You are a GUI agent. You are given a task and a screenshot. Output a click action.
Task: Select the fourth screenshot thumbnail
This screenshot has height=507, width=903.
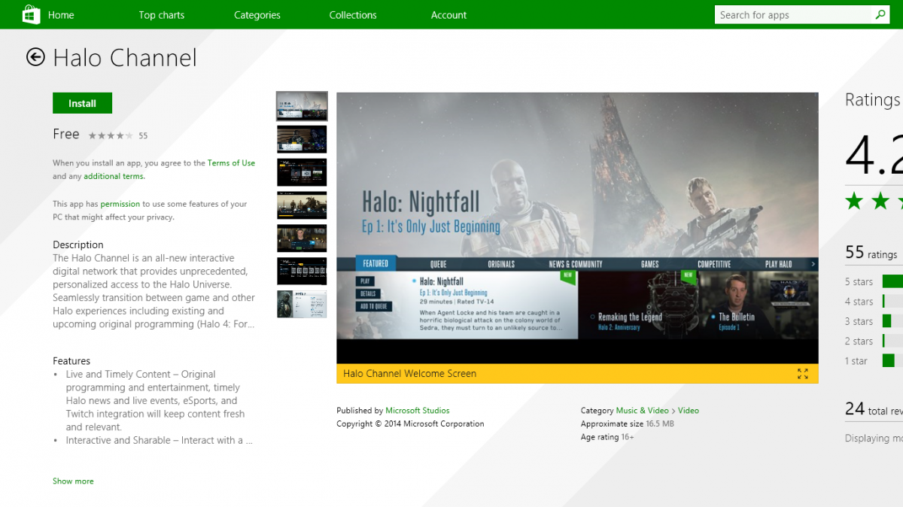pos(302,205)
